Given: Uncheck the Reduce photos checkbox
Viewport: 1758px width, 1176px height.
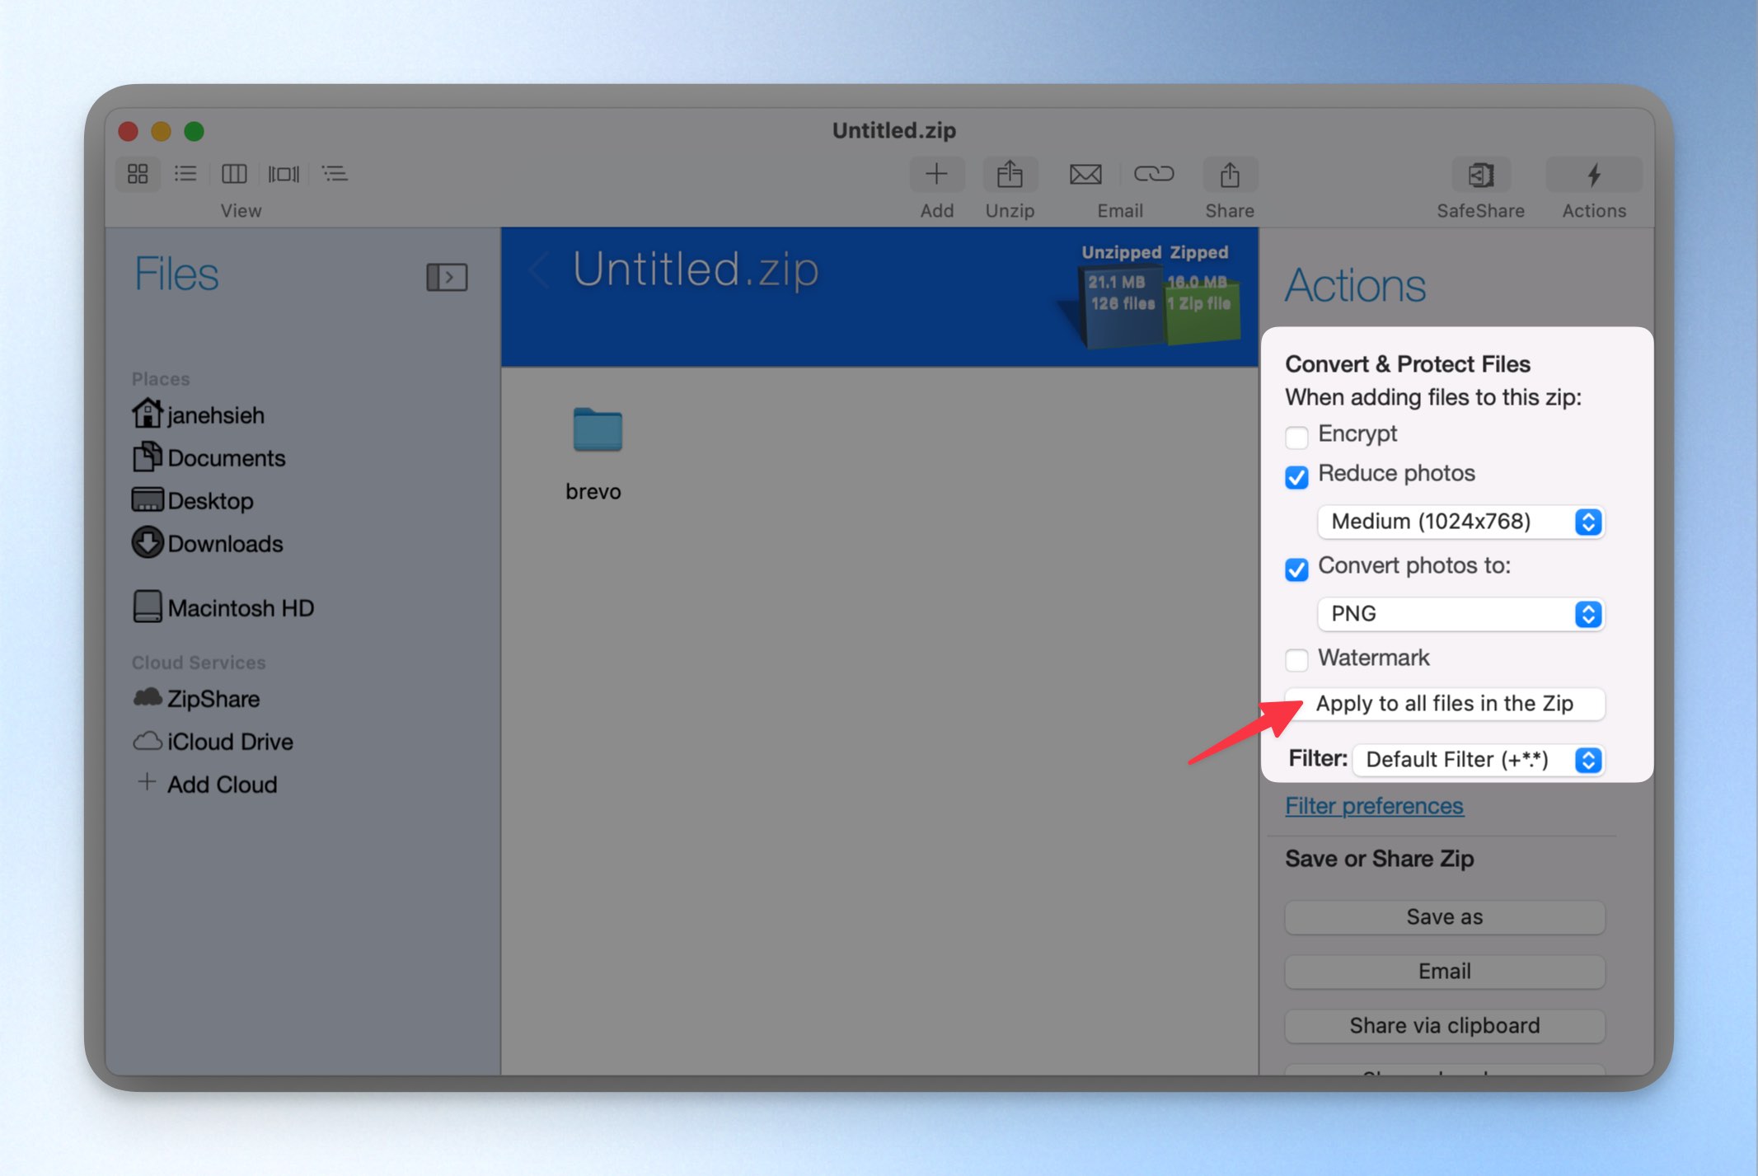Looking at the screenshot, I should (x=1296, y=476).
